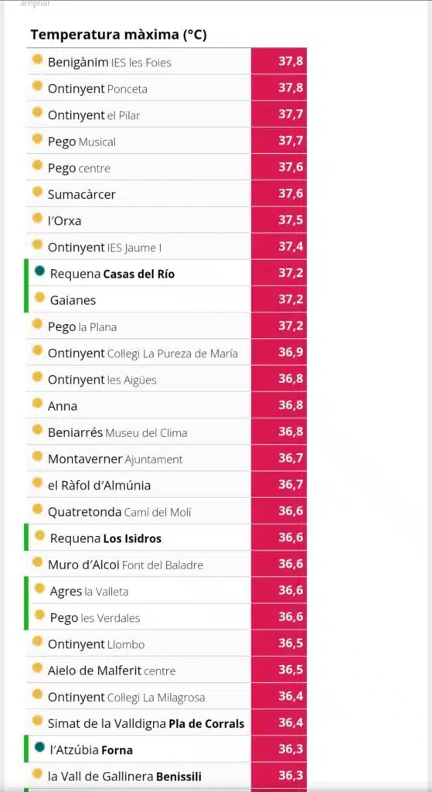Select Muro d'Alcoi Font del Baladre
432x792 pixels.
(167, 564)
